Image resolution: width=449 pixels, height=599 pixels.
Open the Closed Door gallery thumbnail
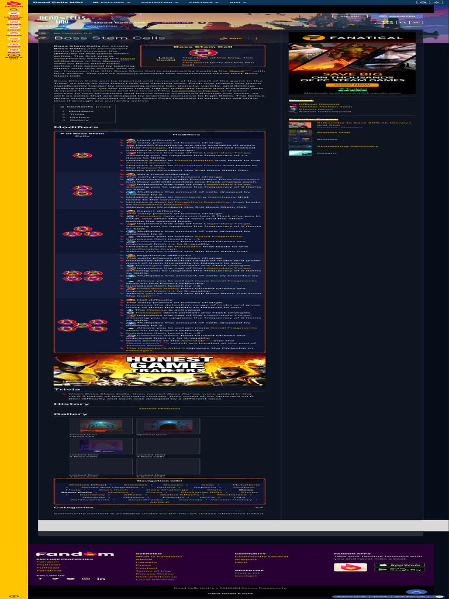pos(101,426)
